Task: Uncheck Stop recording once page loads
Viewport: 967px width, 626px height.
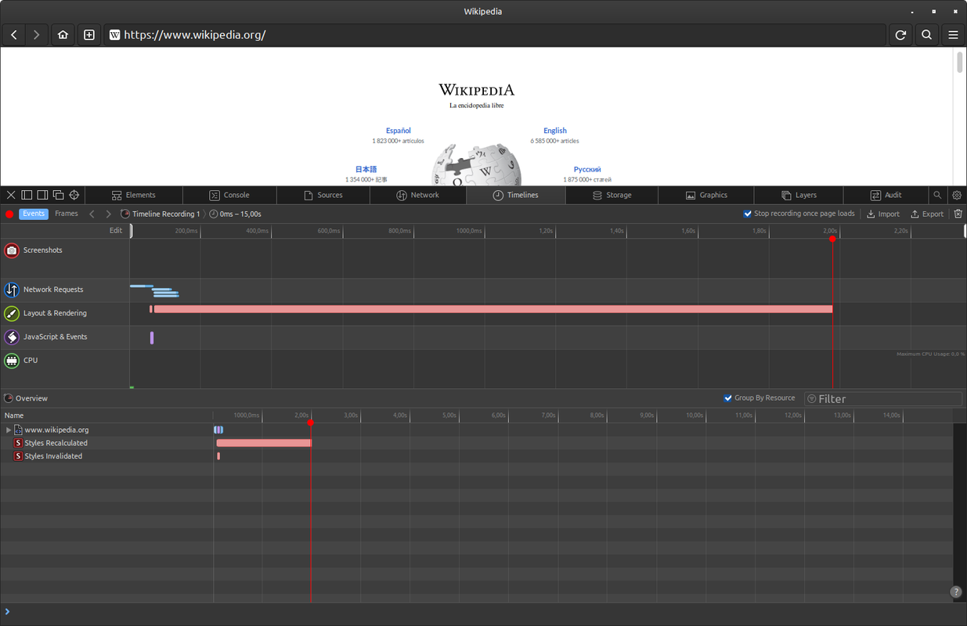Action: pos(748,214)
